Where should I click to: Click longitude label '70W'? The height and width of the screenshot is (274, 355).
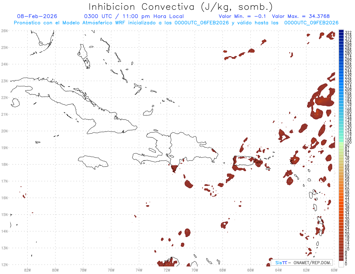point(195,270)
